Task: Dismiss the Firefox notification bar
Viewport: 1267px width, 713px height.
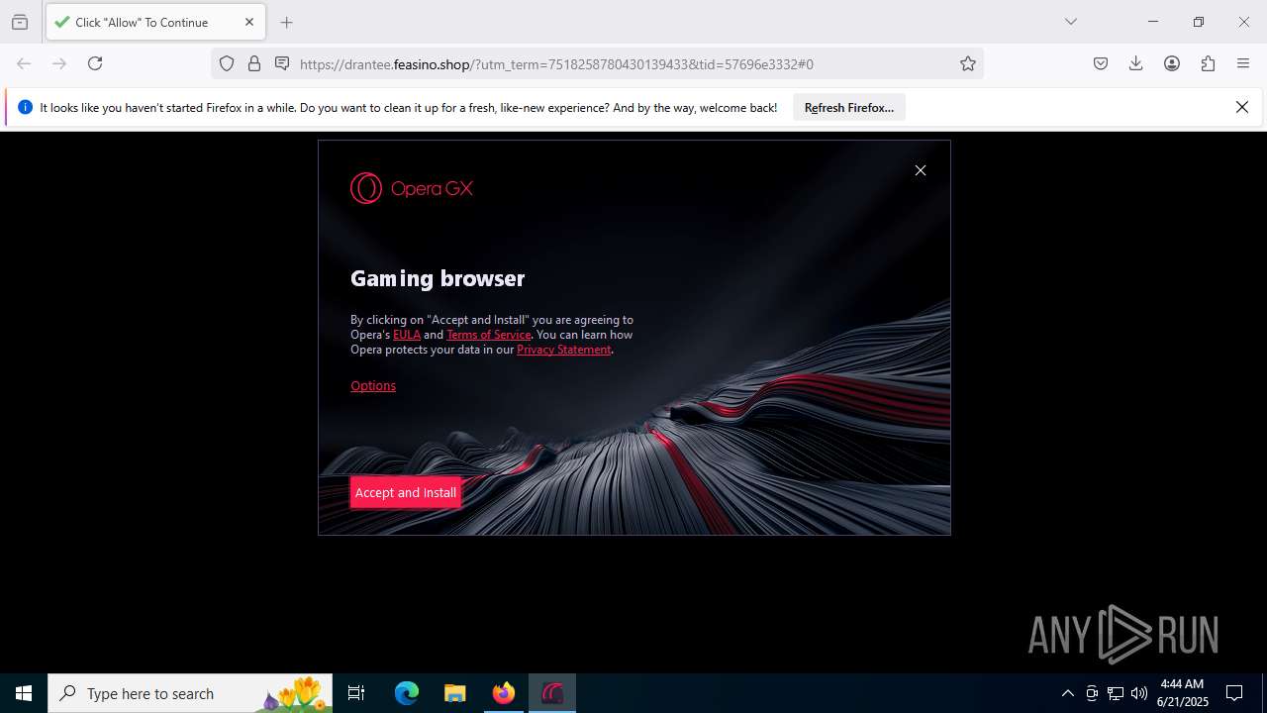Action: click(1242, 107)
